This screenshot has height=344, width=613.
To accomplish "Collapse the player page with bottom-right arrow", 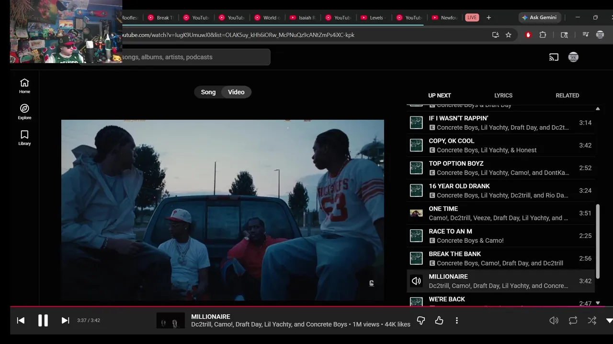I will 609,321.
